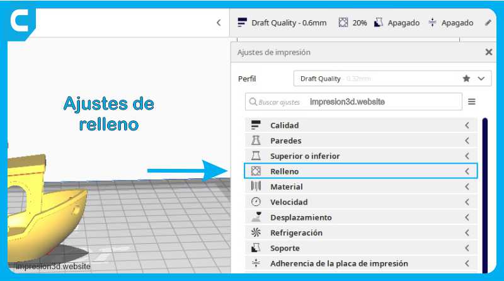
Task: Click the Relleno infill icon
Action: pos(256,171)
